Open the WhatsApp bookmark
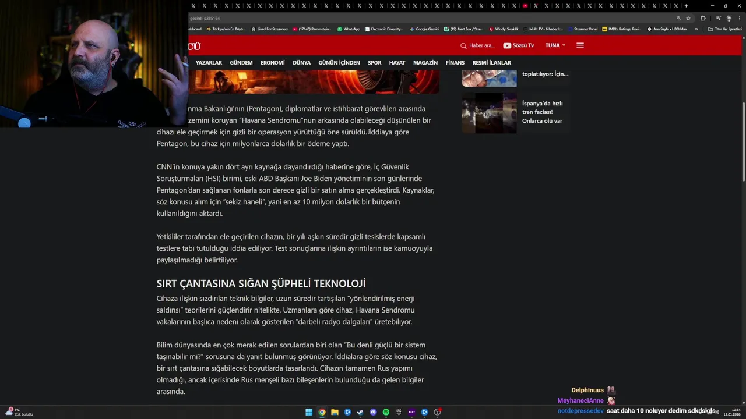Viewport: 746px width, 419px height. pos(349,29)
